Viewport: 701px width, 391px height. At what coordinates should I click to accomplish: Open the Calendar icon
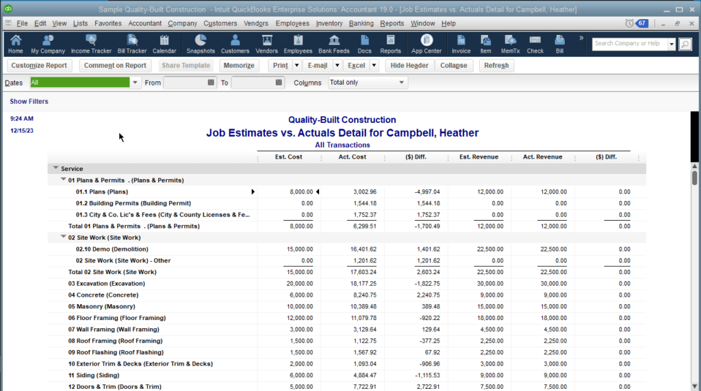point(164,44)
